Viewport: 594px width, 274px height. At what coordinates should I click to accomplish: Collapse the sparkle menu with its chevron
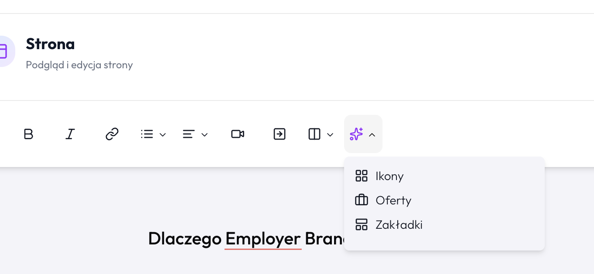tap(372, 135)
